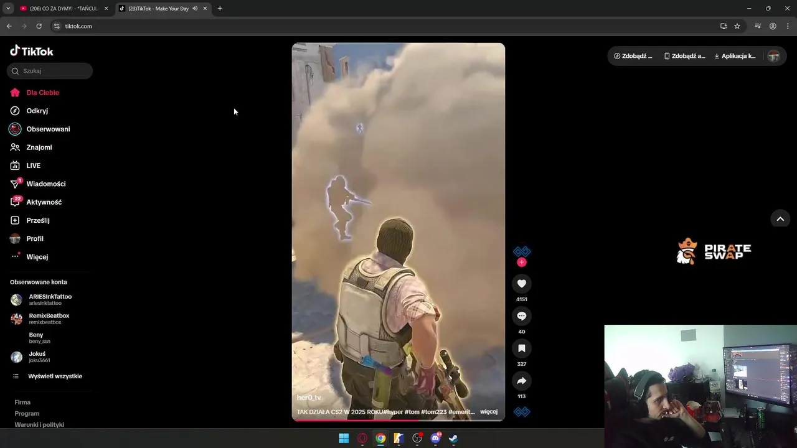Open the Odkryj page
Screen dimensions: 797x448
click(29, 111)
